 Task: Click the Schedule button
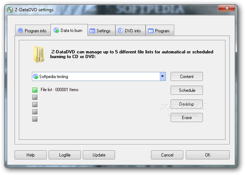pos(187,90)
